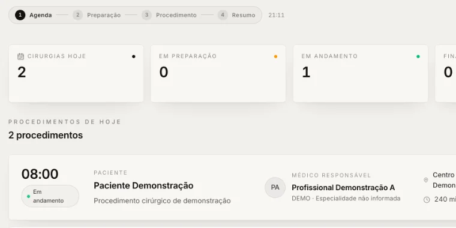Click the Em andamento status badge
The width and height of the screenshot is (456, 228).
coord(50,196)
